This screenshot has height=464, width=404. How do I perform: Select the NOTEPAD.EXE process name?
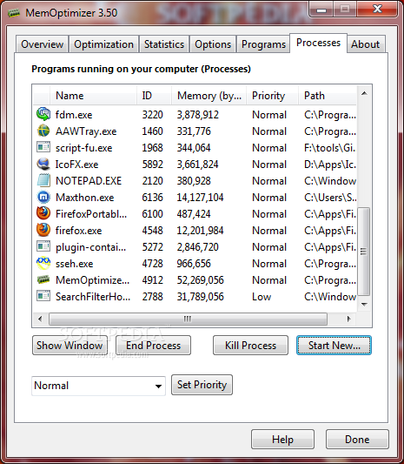click(x=89, y=181)
